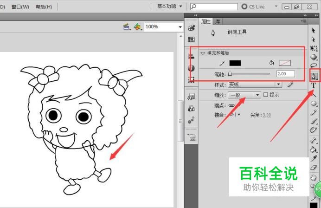The image size is (321, 208).
Task: Click black color swatch at tools bottom
Action: pos(314,205)
